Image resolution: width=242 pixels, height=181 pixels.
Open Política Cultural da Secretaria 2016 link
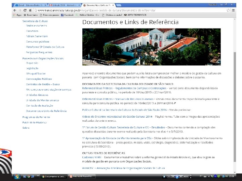click(x=124, y=110)
